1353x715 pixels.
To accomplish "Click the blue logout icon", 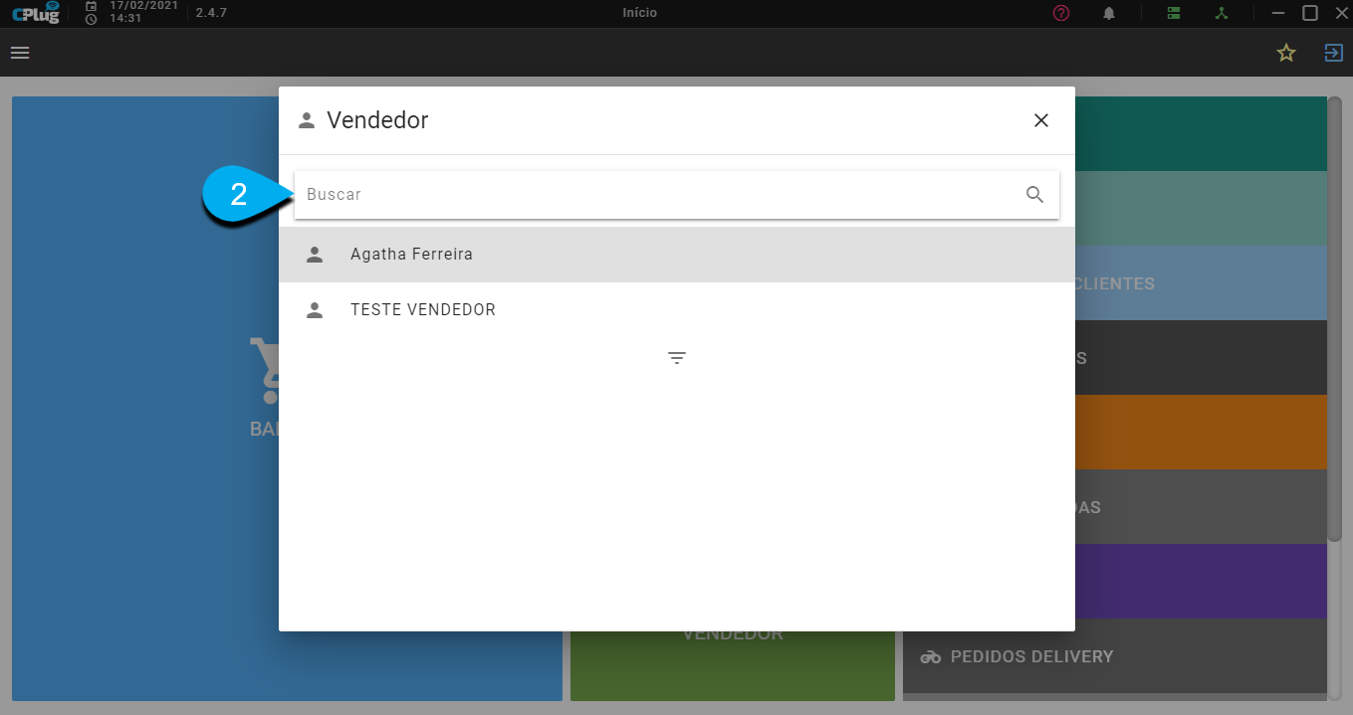I will click(1333, 53).
